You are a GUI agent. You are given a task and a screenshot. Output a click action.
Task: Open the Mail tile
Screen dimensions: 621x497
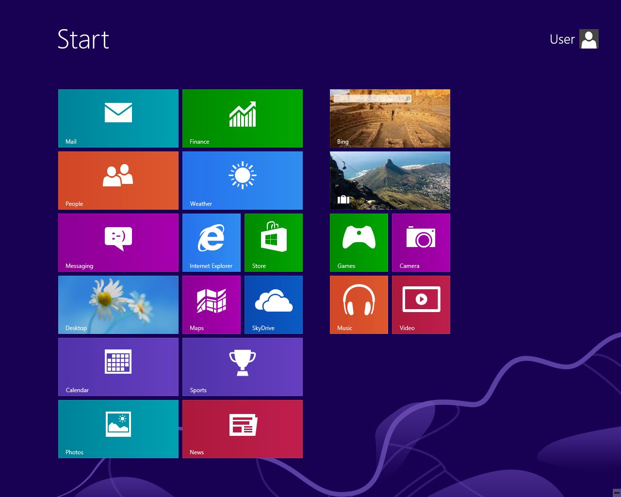[118, 118]
